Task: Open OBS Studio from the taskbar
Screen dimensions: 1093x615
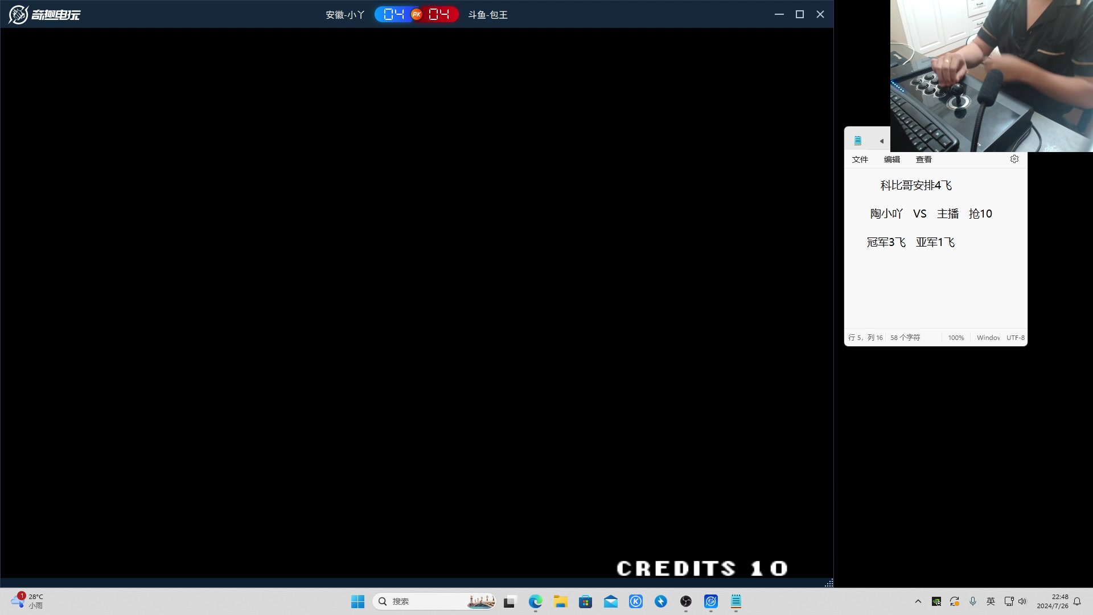Action: click(686, 601)
